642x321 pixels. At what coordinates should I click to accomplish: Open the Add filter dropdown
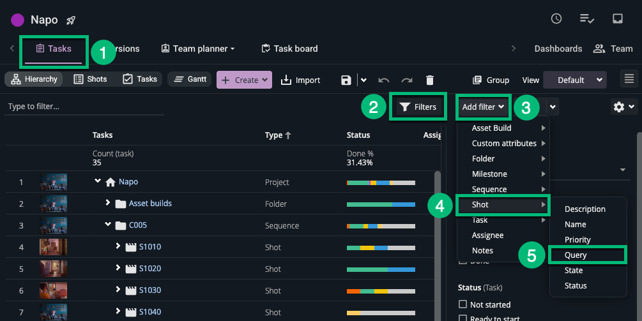coord(483,107)
